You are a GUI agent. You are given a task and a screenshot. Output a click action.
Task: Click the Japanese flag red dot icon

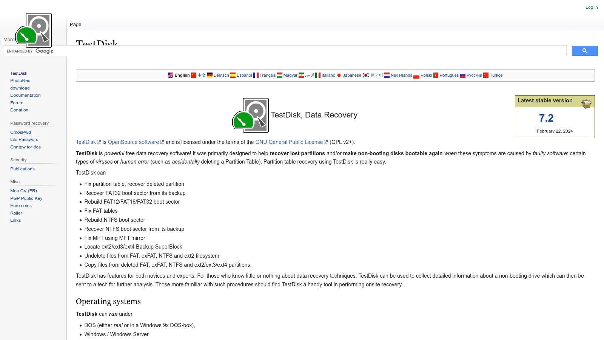tap(339, 75)
